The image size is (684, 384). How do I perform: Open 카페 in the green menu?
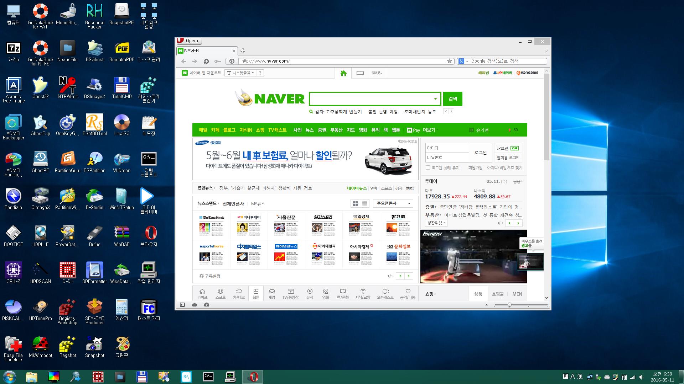(x=215, y=130)
